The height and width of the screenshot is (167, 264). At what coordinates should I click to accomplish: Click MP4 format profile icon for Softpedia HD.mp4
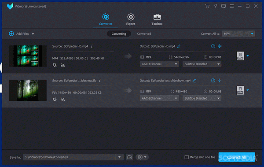[x=240, y=56]
